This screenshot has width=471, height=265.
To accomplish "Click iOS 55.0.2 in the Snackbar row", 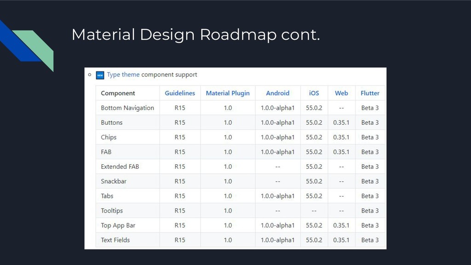I will click(x=314, y=181).
